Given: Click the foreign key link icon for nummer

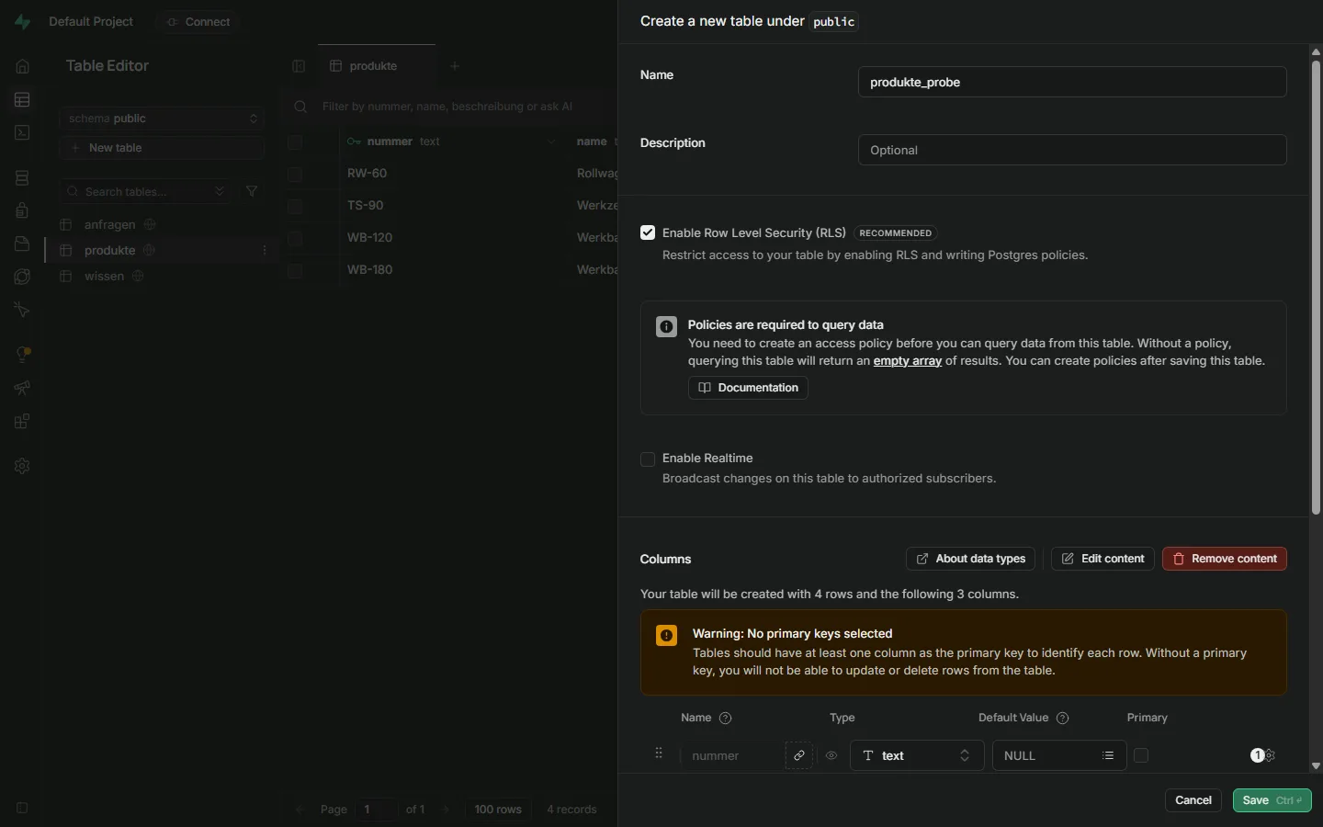Looking at the screenshot, I should pos(799,755).
